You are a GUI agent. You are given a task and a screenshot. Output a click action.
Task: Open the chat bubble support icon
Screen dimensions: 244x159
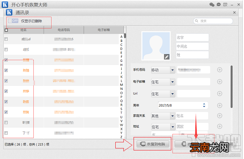(x=219, y=4)
